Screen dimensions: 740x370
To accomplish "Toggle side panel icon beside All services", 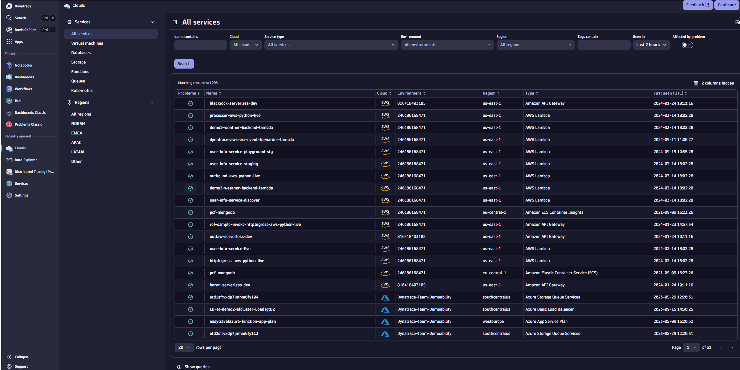I will point(175,22).
